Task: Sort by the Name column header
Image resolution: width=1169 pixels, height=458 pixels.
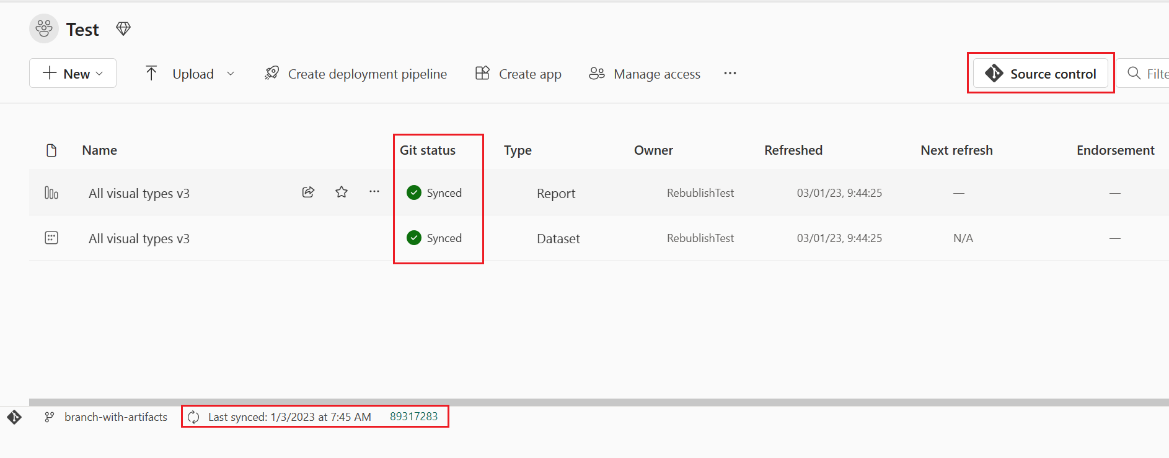Action: point(100,150)
